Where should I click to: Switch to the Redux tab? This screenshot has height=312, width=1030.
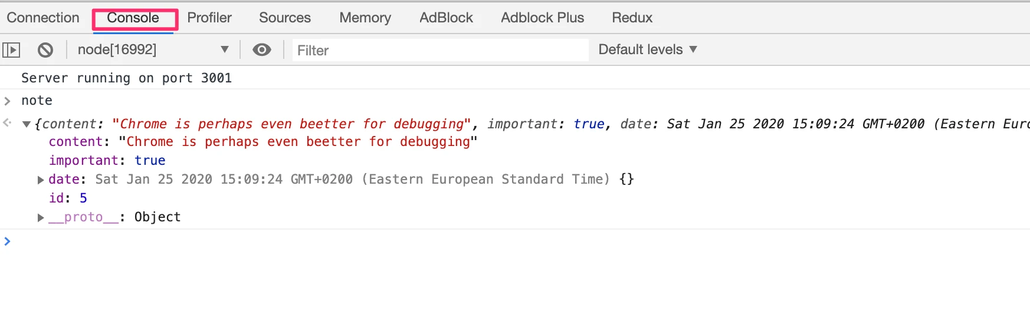coord(632,18)
